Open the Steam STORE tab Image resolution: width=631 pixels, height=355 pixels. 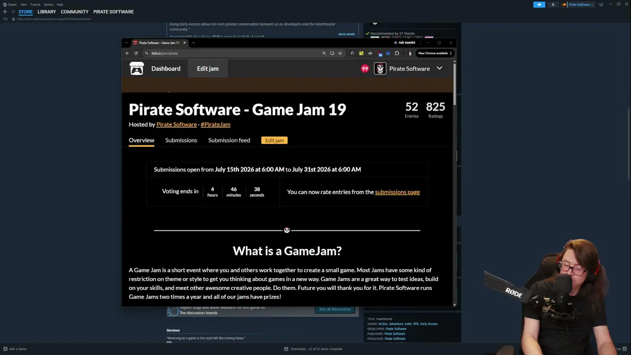coord(26,11)
